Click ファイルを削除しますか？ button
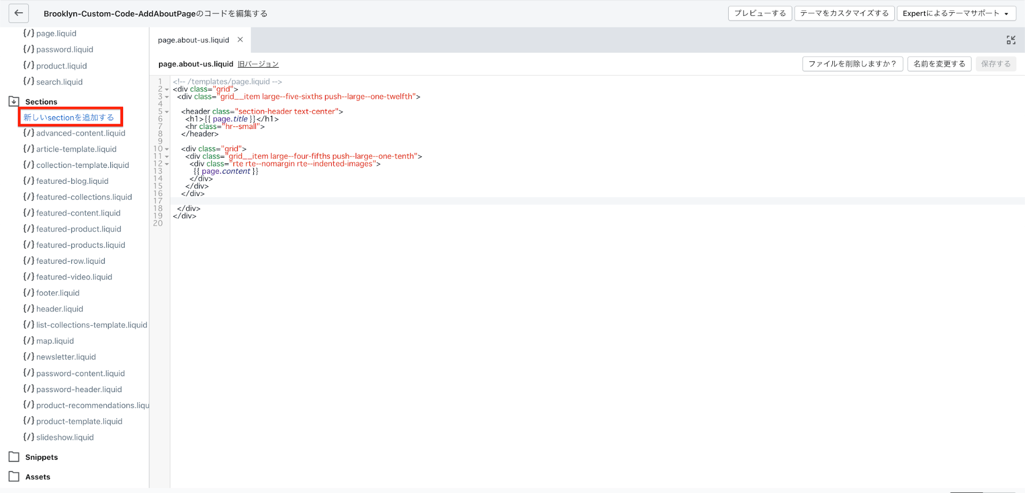The width and height of the screenshot is (1025, 493). [852, 64]
